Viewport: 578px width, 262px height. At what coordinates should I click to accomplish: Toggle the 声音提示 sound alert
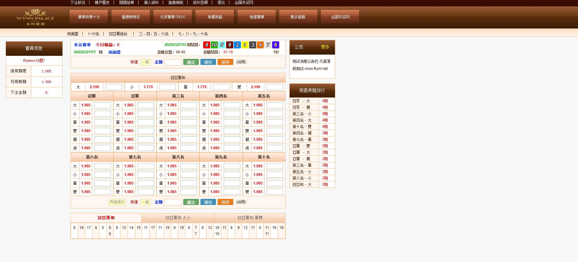[117, 202]
